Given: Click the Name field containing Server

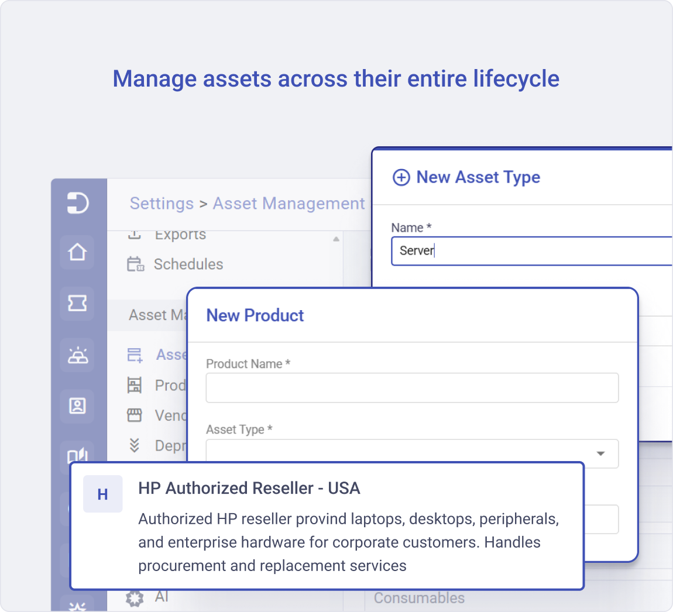Looking at the screenshot, I should tap(531, 251).
